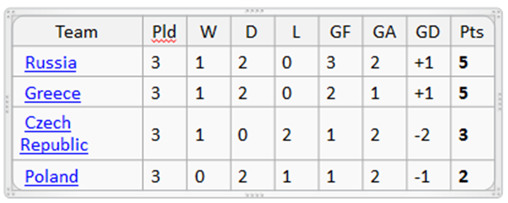508x203 pixels.
Task: Click the top-left corner resize handle
Action: click(x=9, y=12)
